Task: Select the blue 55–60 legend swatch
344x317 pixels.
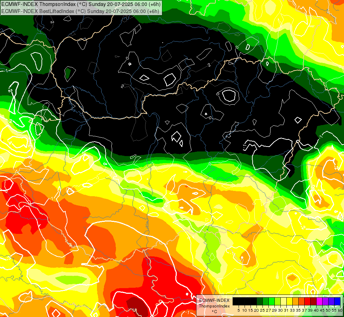Action: 337,301
